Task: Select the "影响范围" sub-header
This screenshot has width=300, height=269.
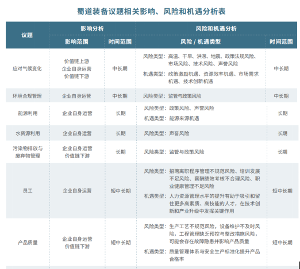Action: (x=76, y=42)
